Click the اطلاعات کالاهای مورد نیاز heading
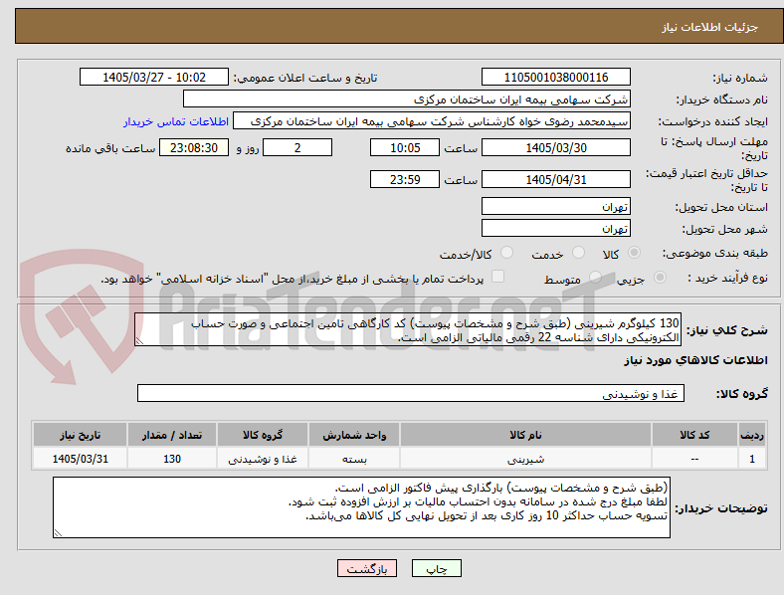The width and height of the screenshot is (784, 595). pyautogui.click(x=695, y=360)
